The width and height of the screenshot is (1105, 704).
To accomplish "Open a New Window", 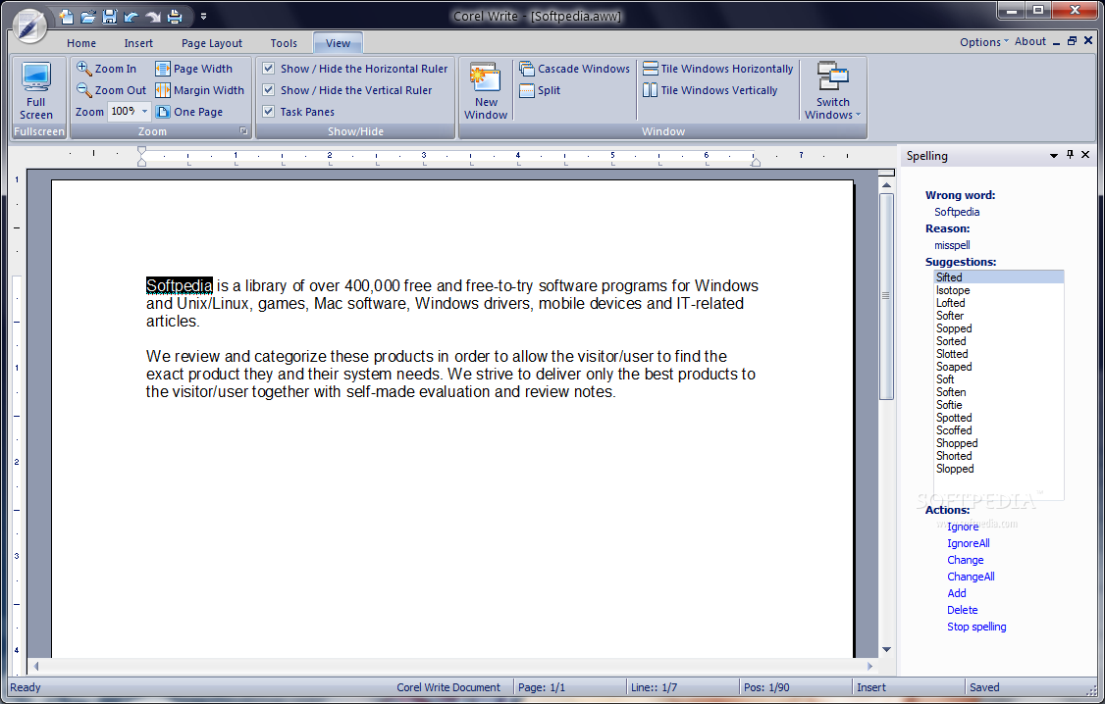I will [486, 91].
